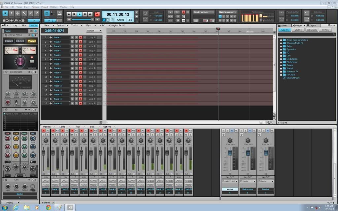Select the Move tool
This screenshot has width=338, height=211.
[18, 14]
